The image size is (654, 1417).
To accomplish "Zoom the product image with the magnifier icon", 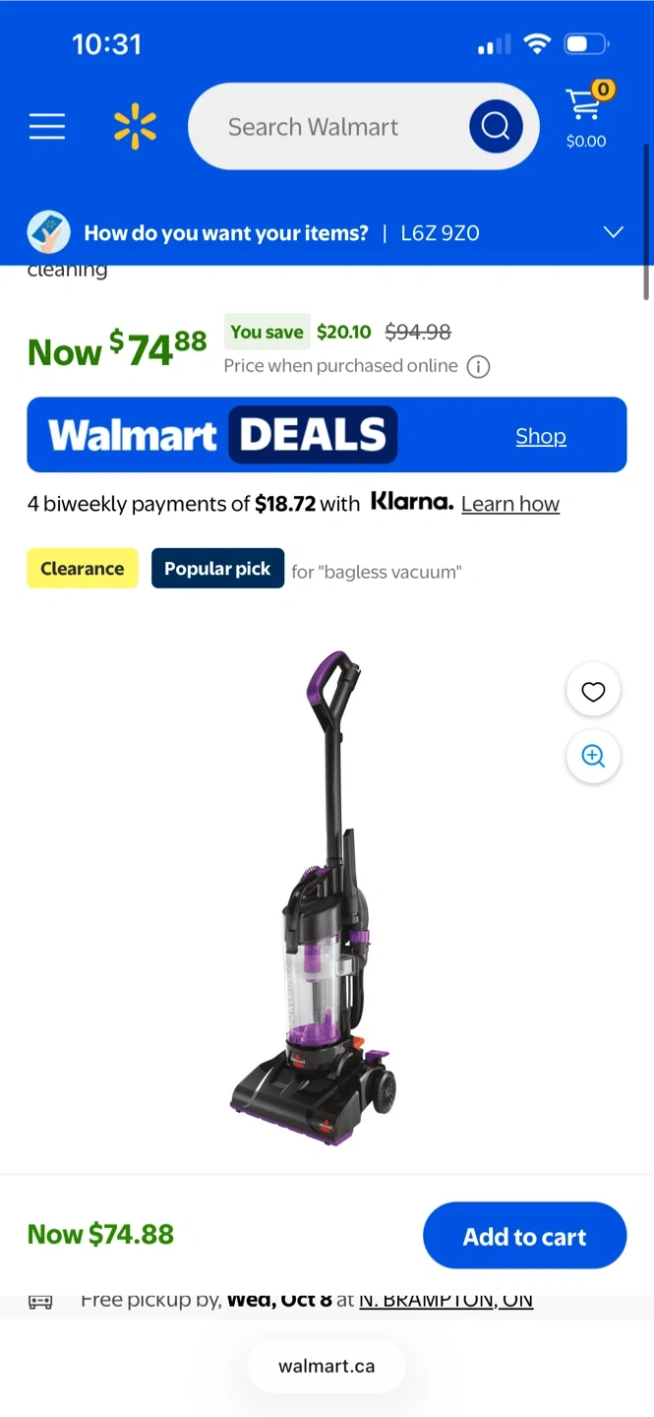I will click(593, 756).
